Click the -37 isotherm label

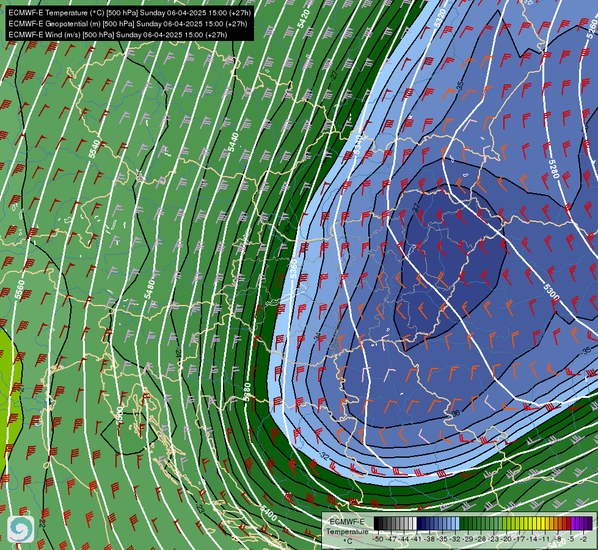point(416,208)
